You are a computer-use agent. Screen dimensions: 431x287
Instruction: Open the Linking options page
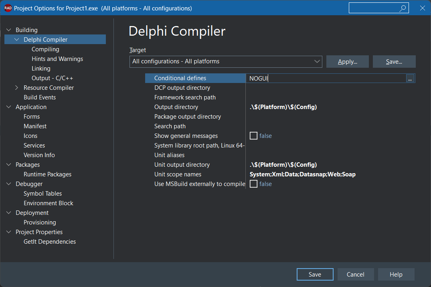[x=41, y=69]
